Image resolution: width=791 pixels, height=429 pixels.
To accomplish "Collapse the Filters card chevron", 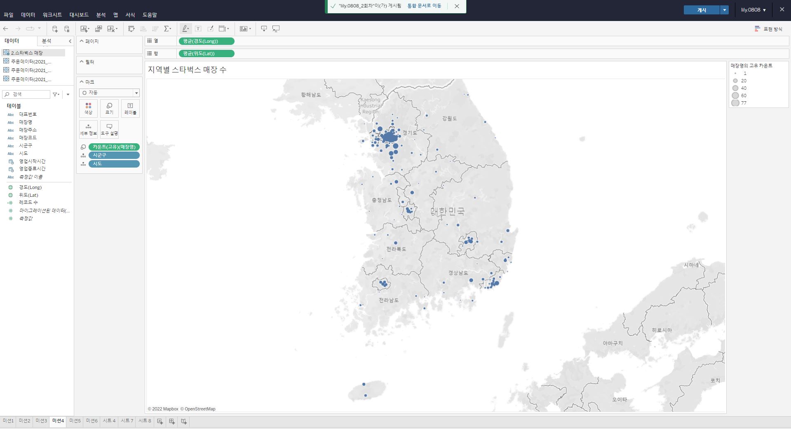I will (82, 62).
